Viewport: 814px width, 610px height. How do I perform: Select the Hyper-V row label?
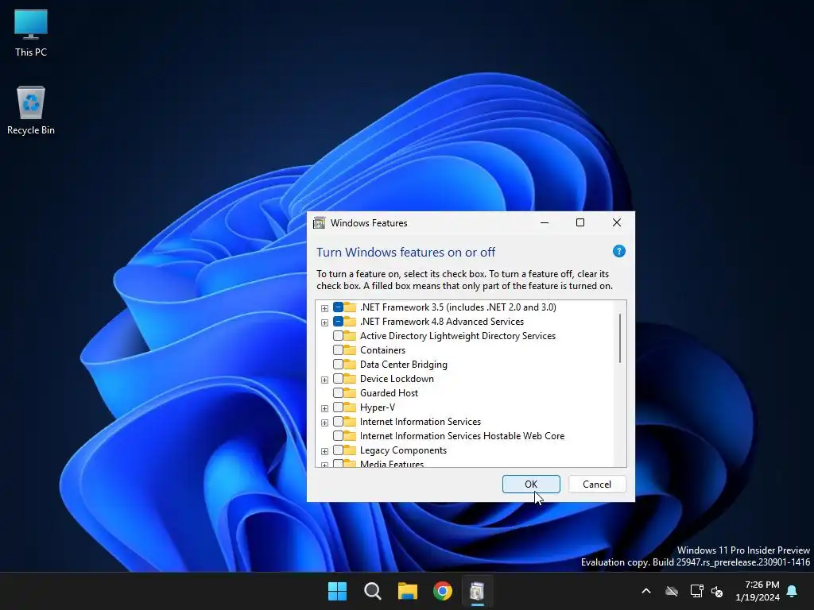pos(378,407)
